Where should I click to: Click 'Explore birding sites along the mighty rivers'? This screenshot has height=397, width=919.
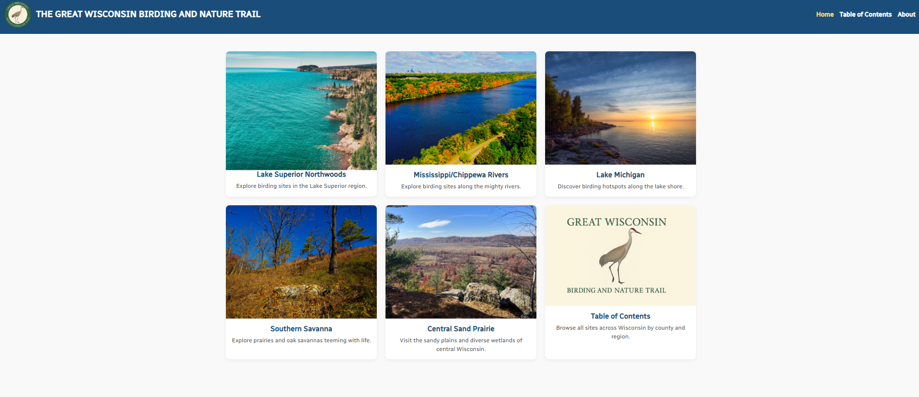tap(461, 186)
